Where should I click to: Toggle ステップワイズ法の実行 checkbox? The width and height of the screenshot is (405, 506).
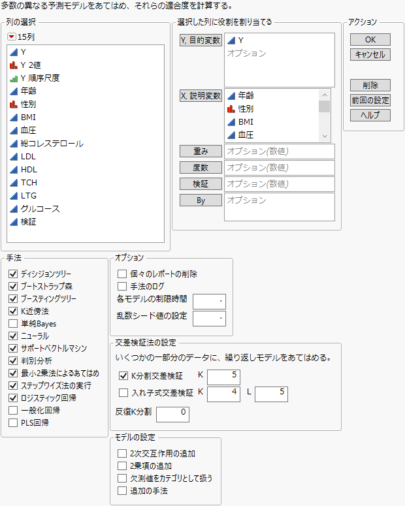(13, 386)
